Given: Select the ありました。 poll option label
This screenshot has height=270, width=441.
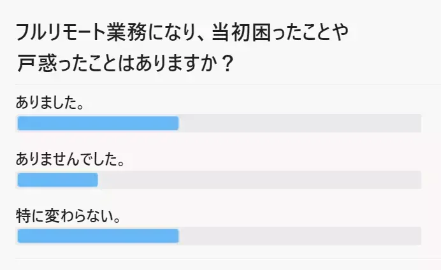Looking at the screenshot, I should [50, 103].
